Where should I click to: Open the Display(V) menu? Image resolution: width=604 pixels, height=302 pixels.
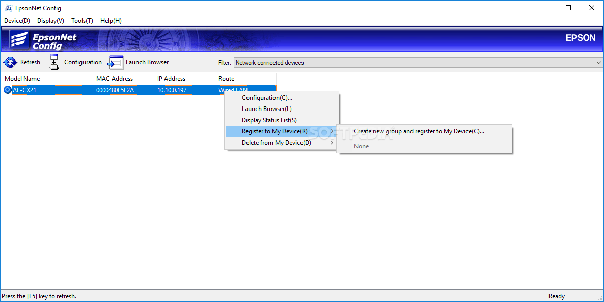pyautogui.click(x=50, y=21)
